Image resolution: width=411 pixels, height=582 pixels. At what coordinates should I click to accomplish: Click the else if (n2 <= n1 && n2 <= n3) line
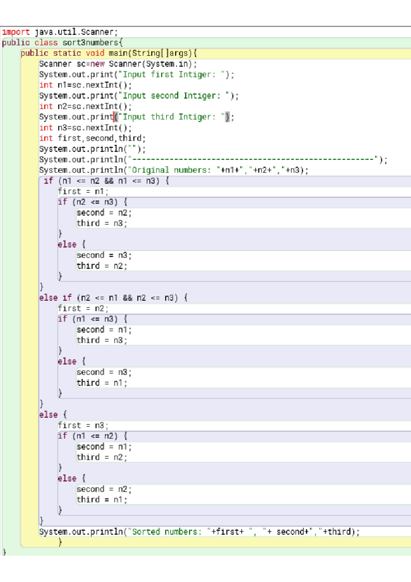click(113, 298)
